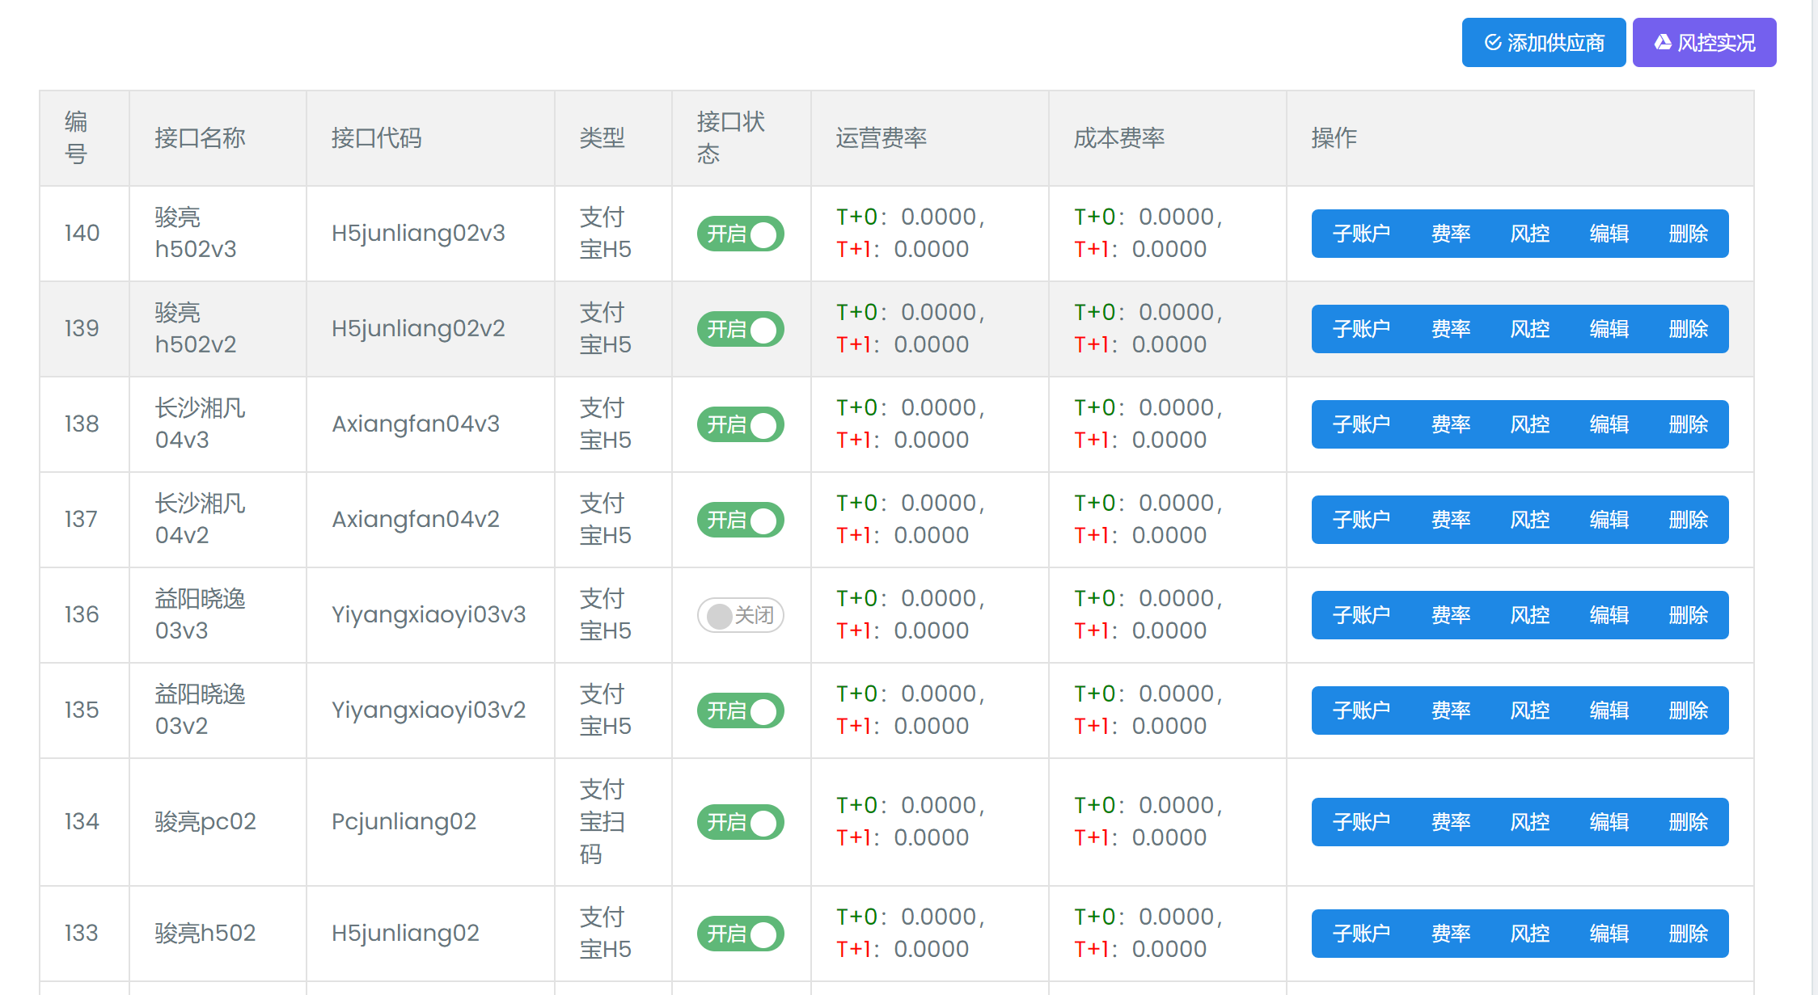Click 费率 for 骏亮 h502v2 row
This screenshot has width=1818, height=995.
pos(1450,329)
